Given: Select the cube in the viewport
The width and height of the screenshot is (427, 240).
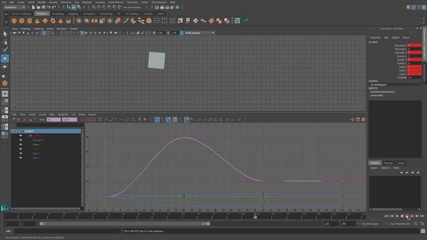Looking at the screenshot, I should [157, 61].
